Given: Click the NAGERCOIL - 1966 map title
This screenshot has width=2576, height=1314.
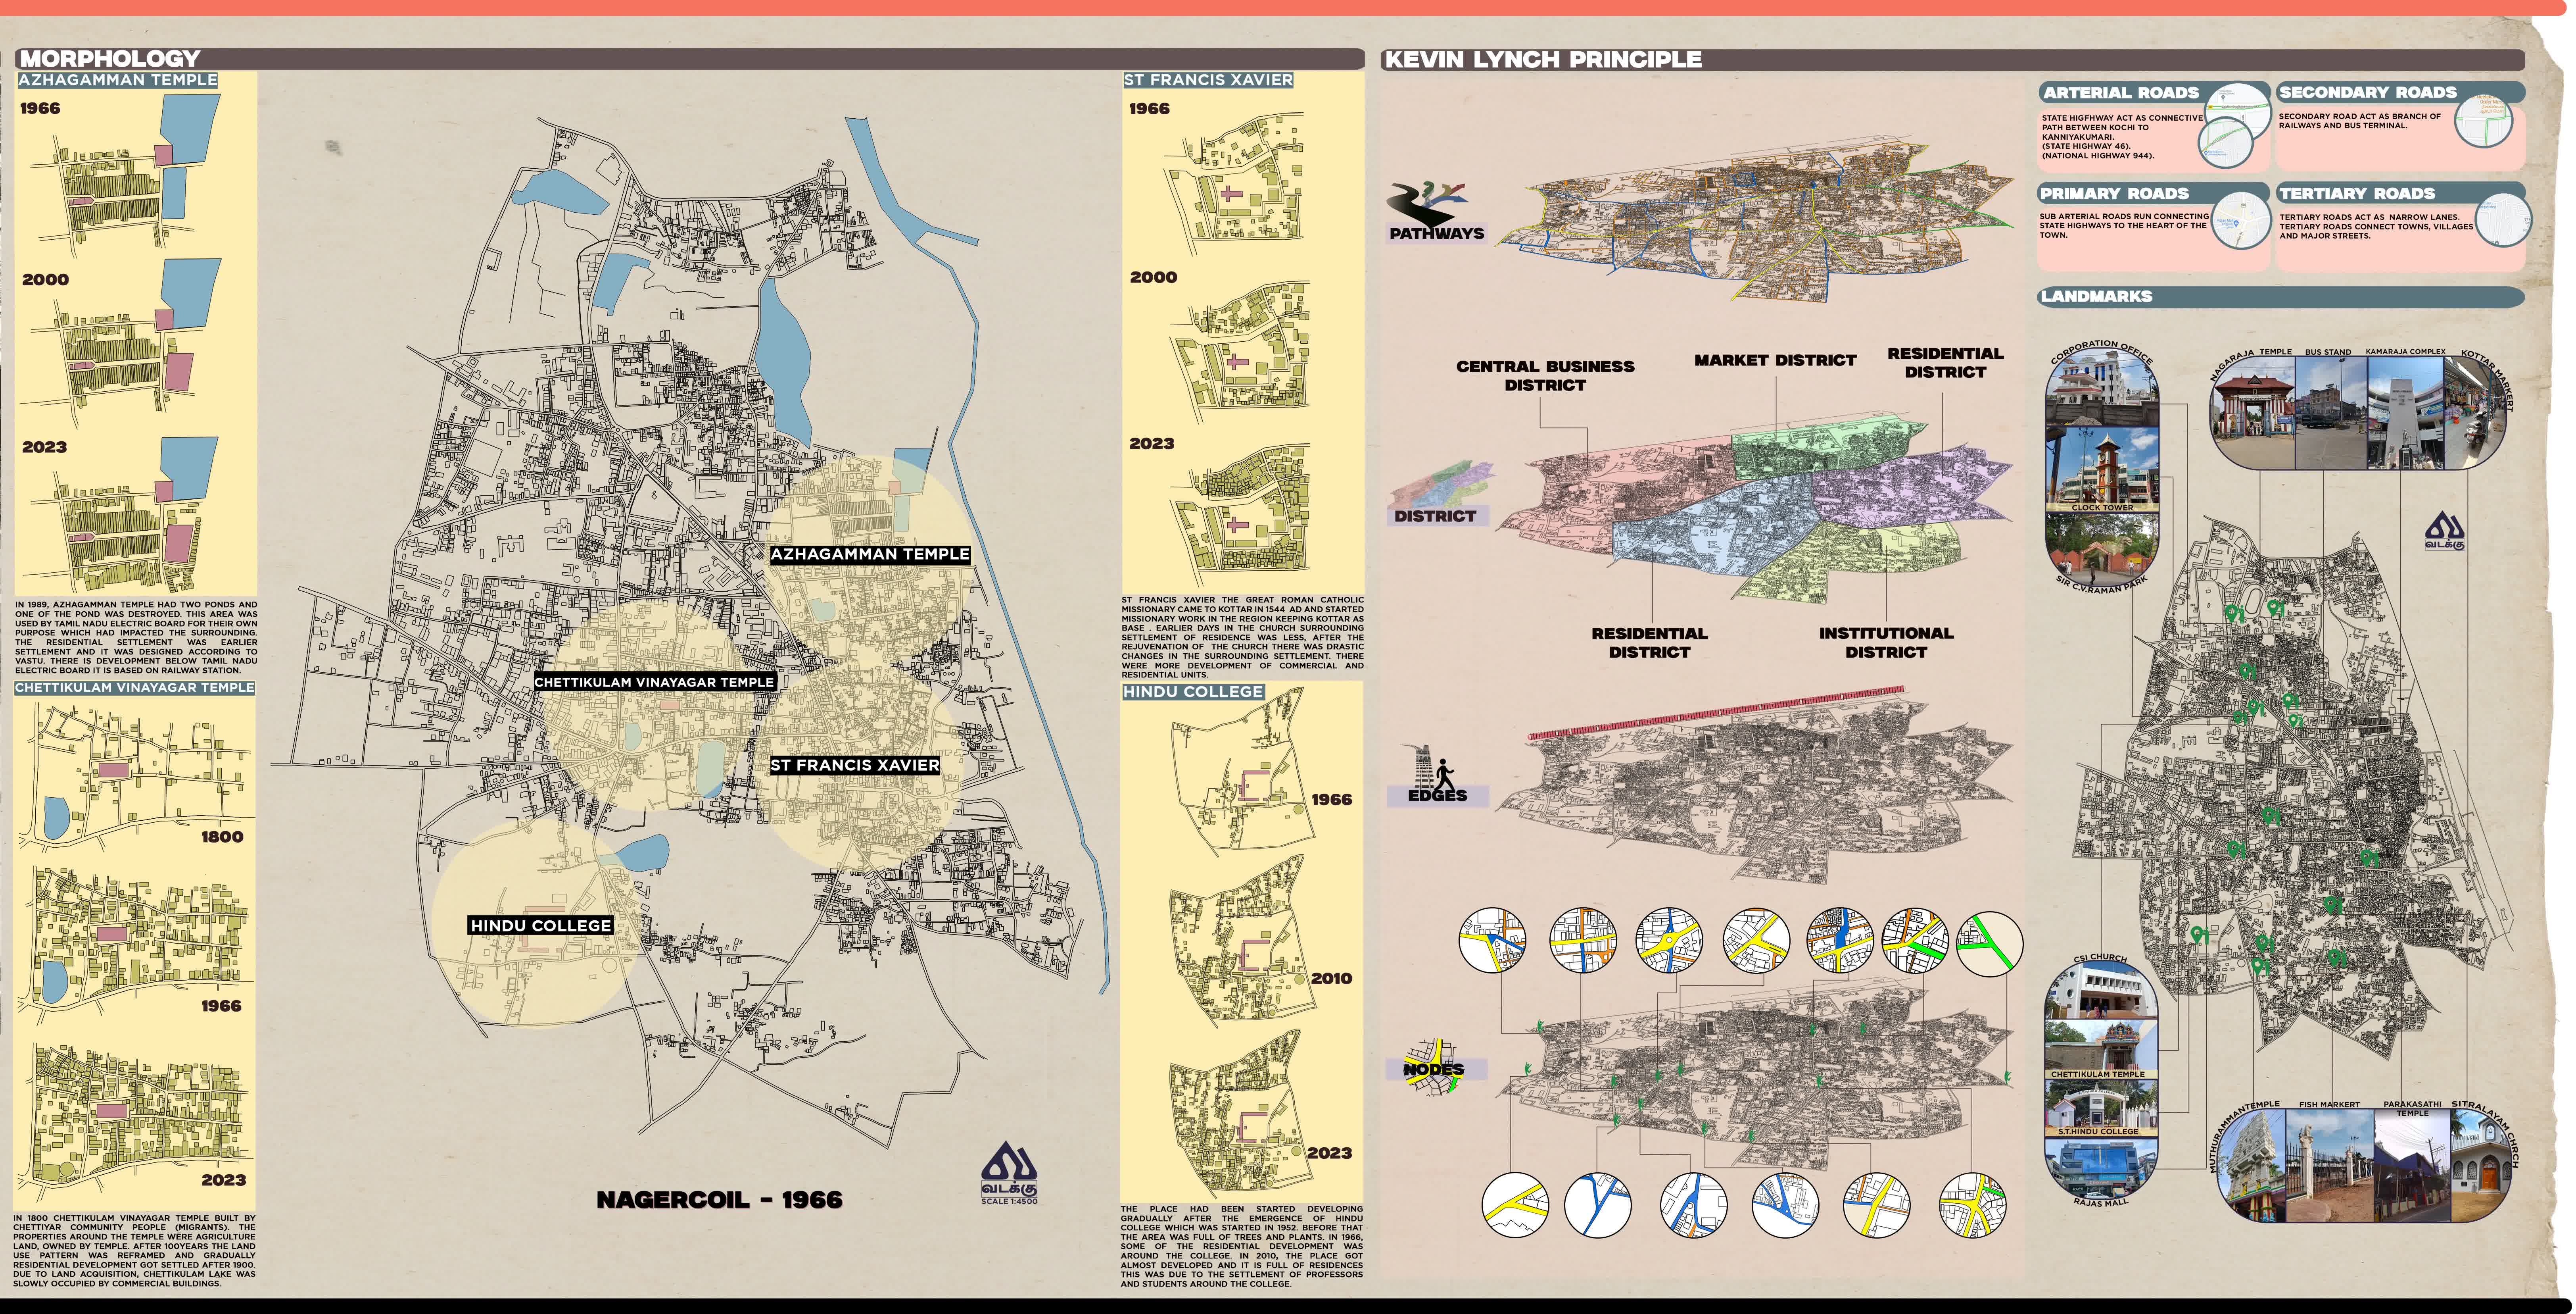Looking at the screenshot, I should click(x=719, y=1200).
